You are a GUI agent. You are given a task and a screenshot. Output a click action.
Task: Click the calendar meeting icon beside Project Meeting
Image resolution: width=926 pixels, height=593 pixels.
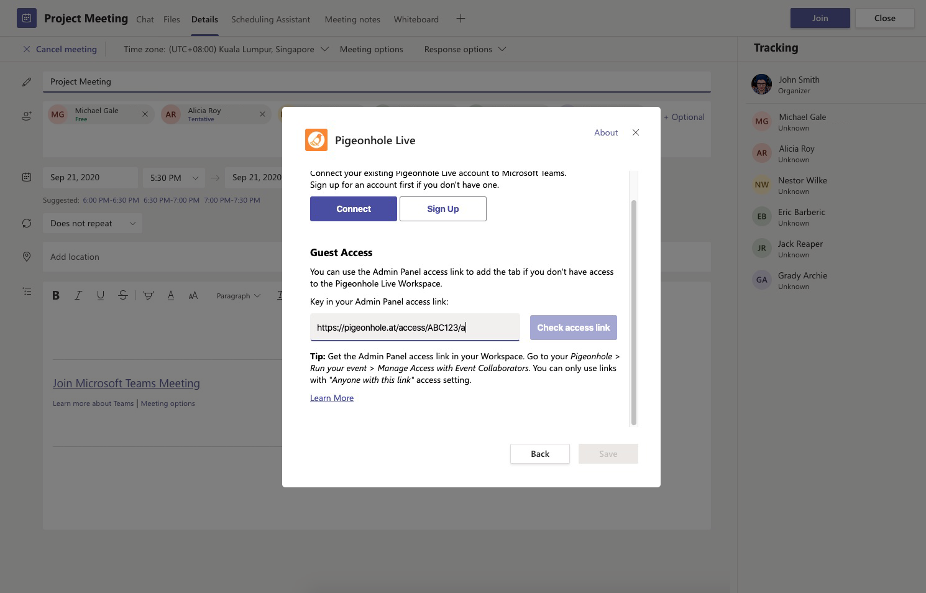(26, 18)
